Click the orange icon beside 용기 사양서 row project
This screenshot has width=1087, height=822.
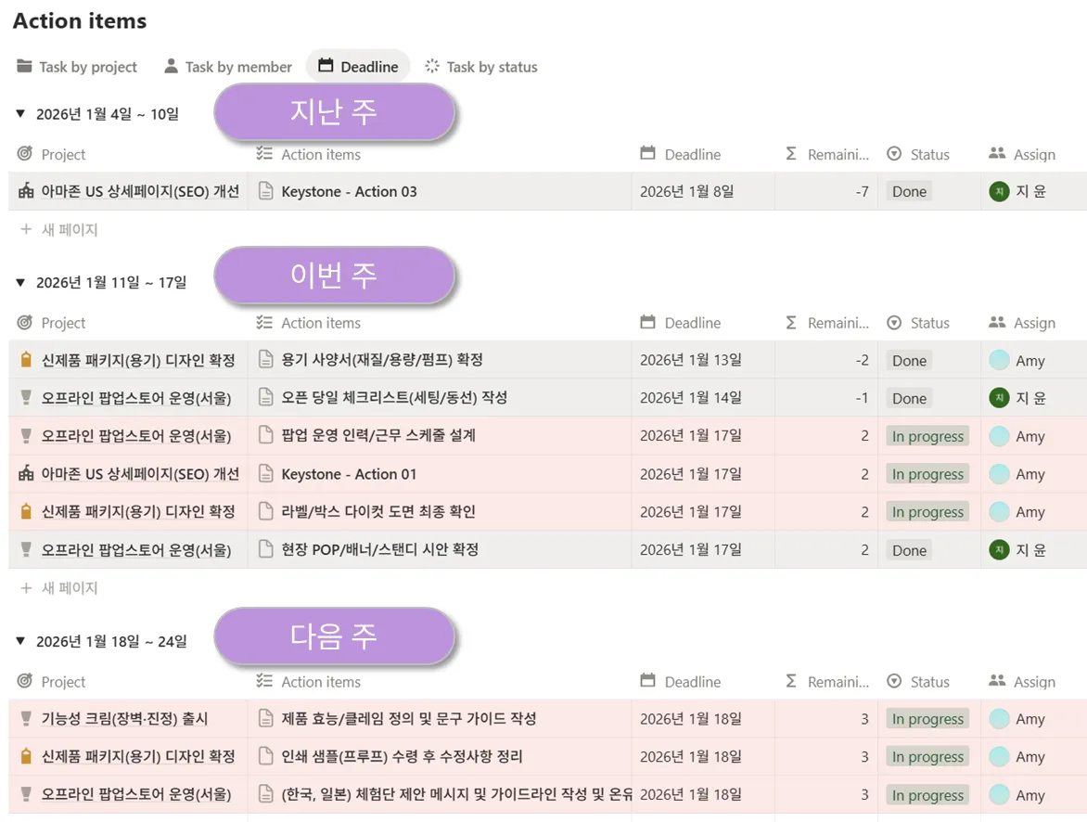pos(26,360)
